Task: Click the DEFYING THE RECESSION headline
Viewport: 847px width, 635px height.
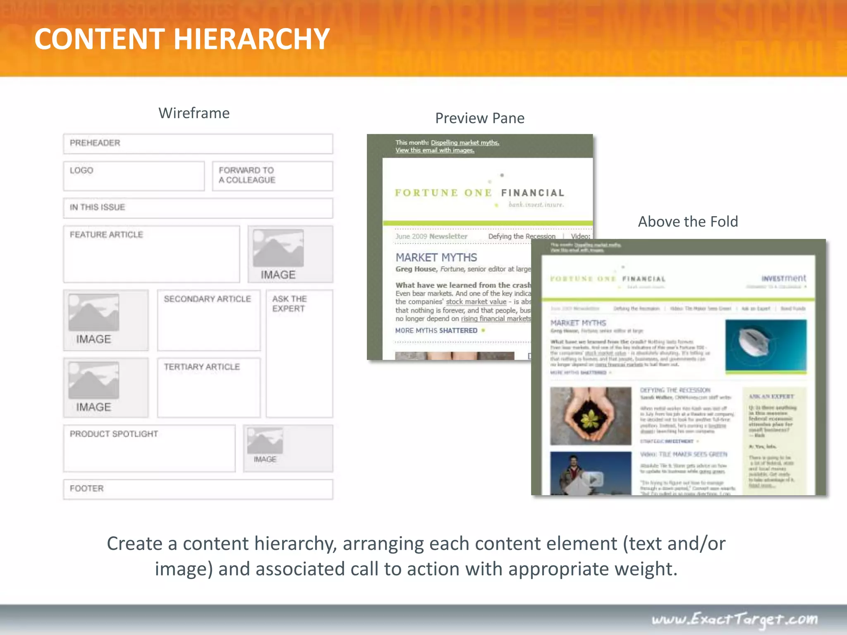Action: pyautogui.click(x=675, y=390)
